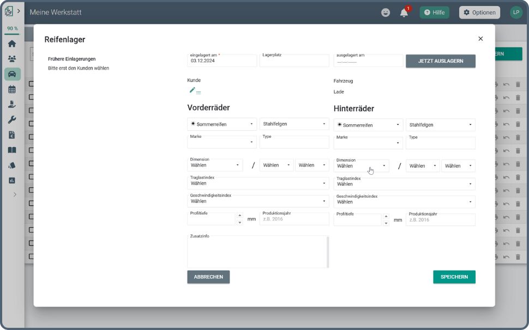Viewport: 529px width, 330px height.
Task: Click the home icon in sidebar
Action: point(11,44)
